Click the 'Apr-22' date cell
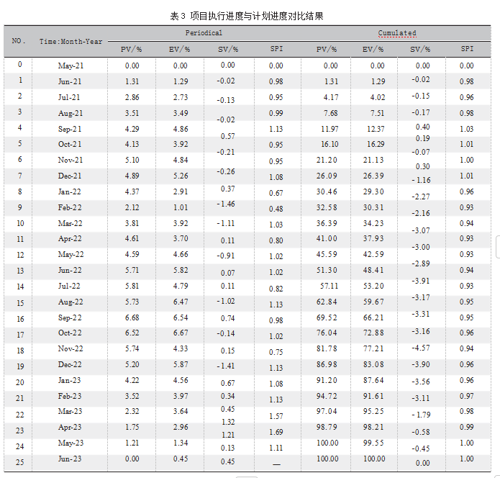This screenshot has width=500, height=478. click(x=70, y=239)
